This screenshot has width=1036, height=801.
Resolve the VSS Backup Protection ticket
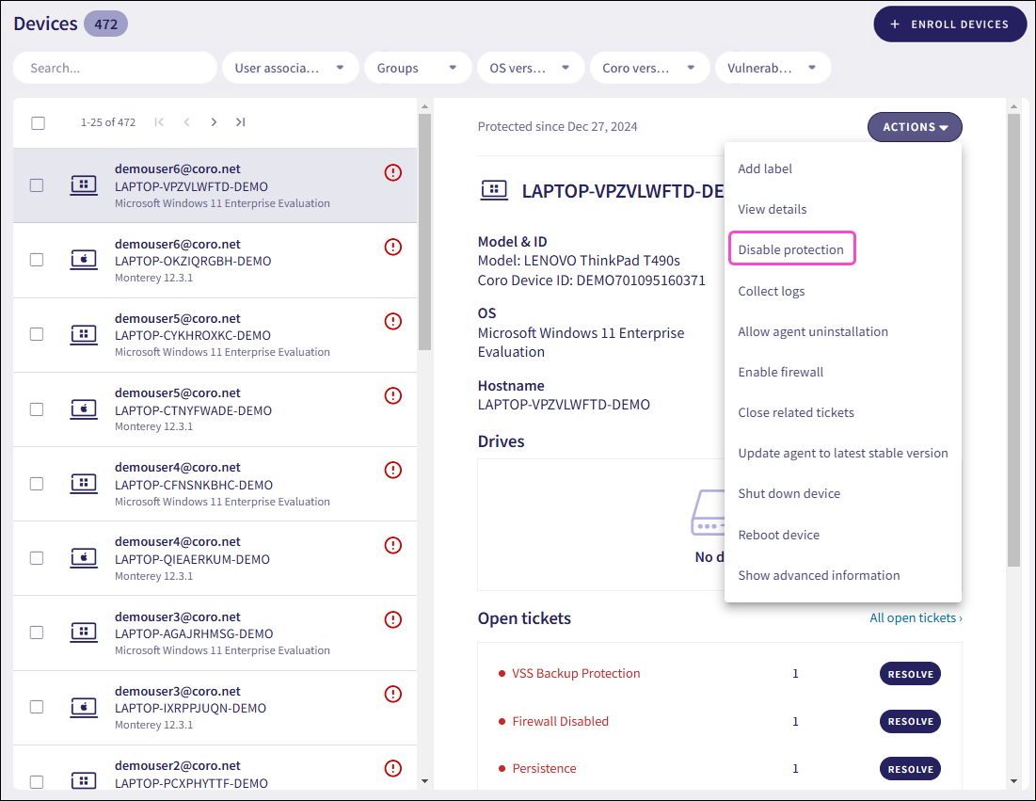[x=910, y=673]
